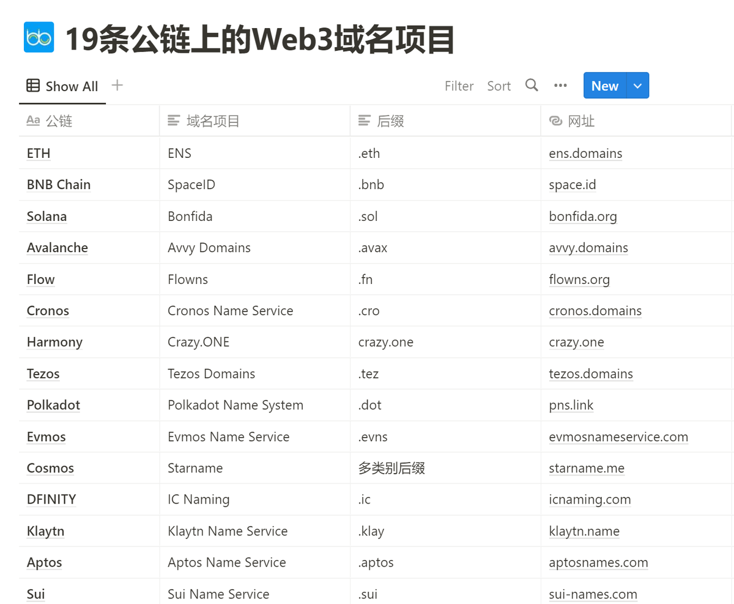Select the 多类别后缀 suffix cell
Image resolution: width=734 pixels, height=604 pixels.
coord(445,468)
